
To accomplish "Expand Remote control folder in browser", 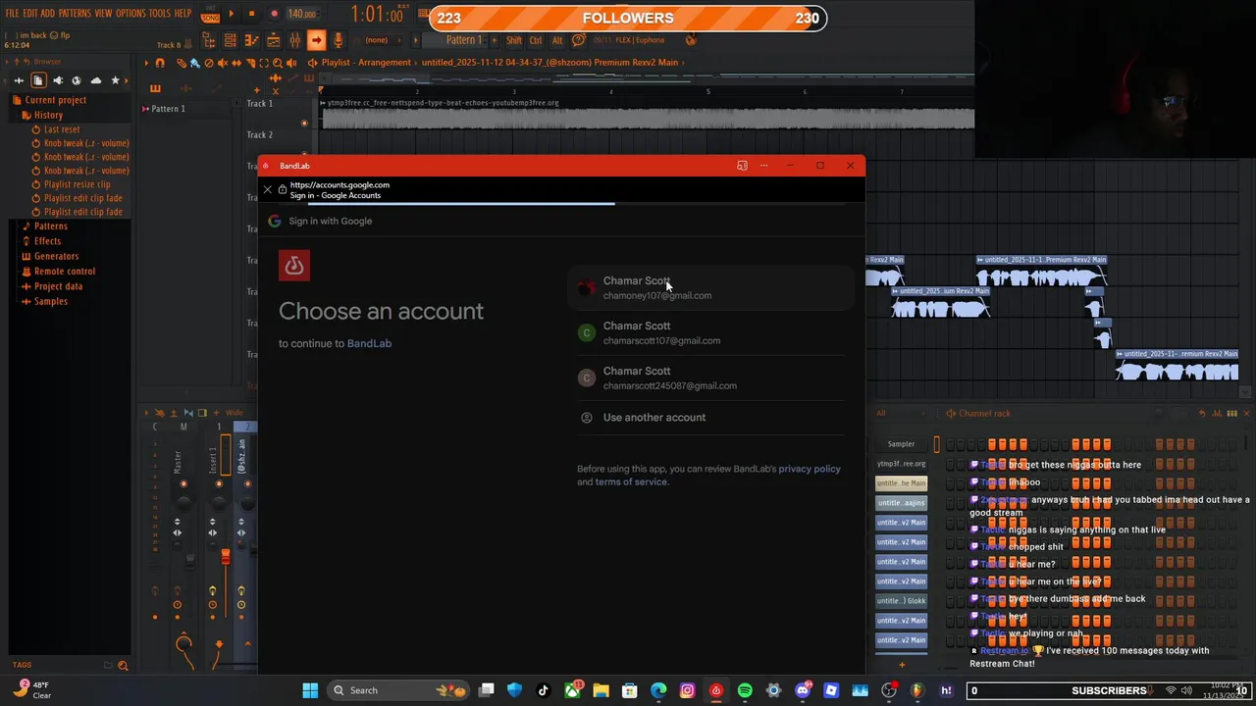I will [x=65, y=272].
